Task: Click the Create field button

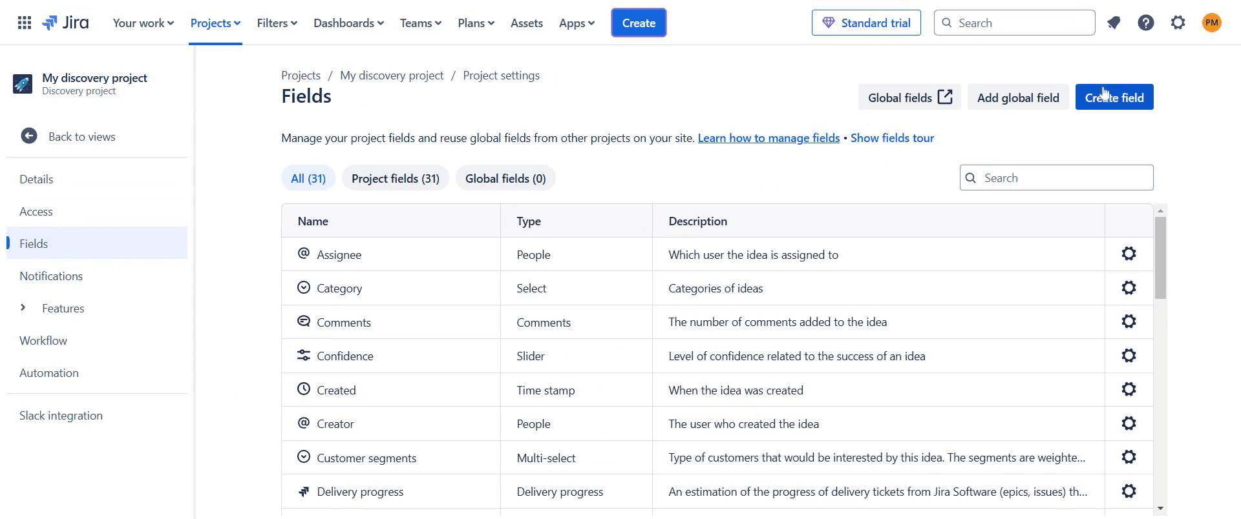Action: click(1114, 97)
